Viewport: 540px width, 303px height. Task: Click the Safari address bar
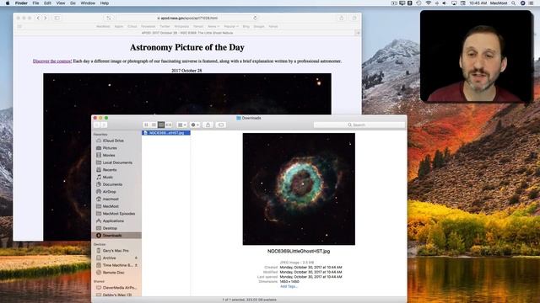click(x=187, y=18)
